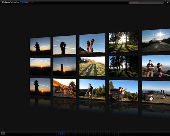Click the Search input field
This screenshot has height=136, width=170.
[147, 2]
